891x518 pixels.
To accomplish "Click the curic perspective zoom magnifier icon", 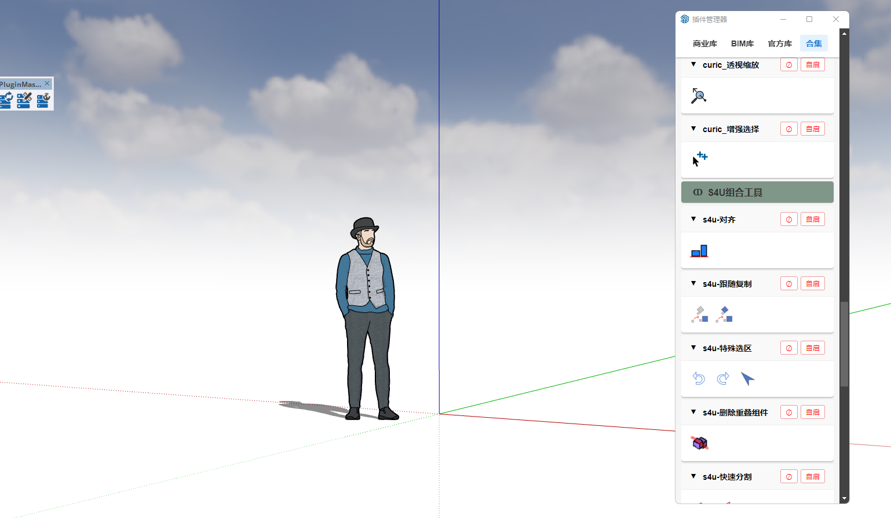I will pos(699,96).
